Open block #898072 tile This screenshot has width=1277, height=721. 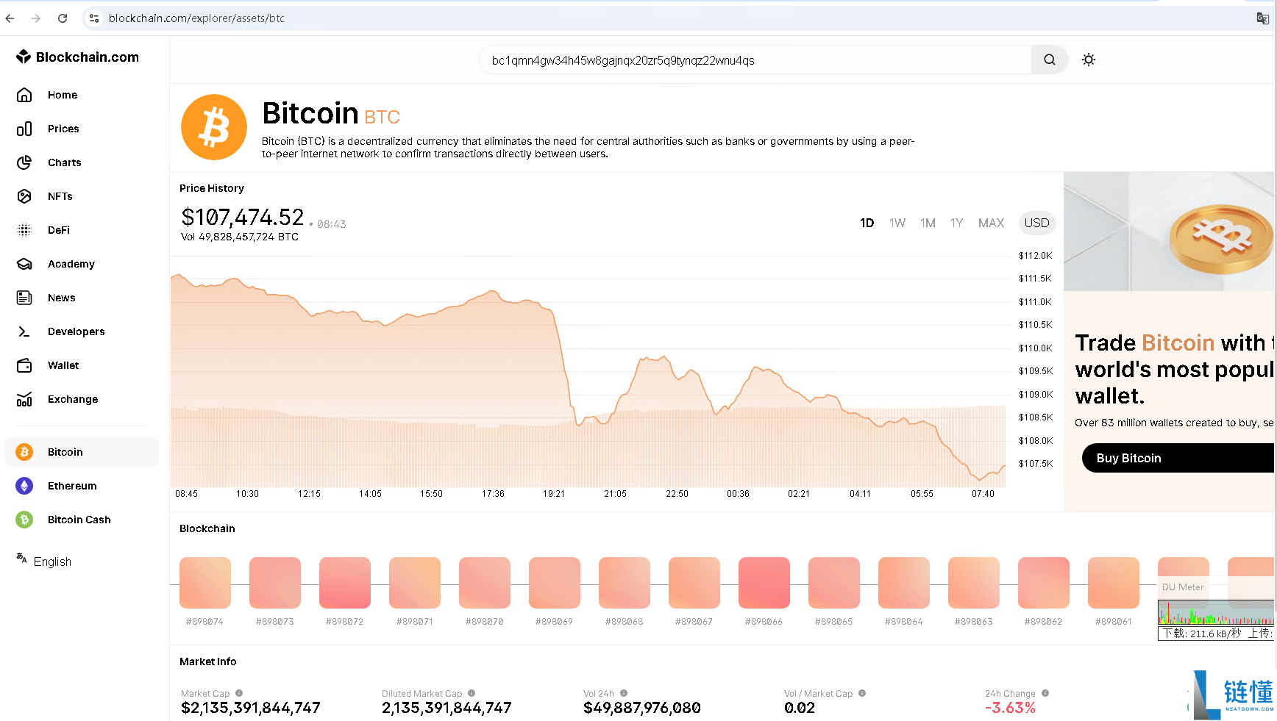[x=345, y=583]
